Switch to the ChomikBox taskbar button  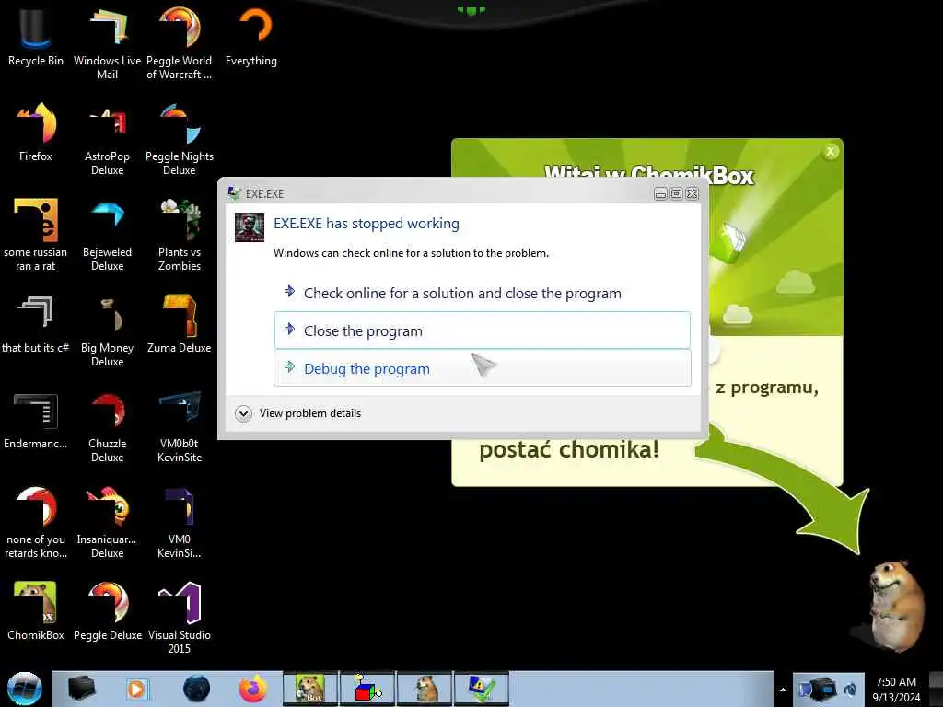point(310,689)
